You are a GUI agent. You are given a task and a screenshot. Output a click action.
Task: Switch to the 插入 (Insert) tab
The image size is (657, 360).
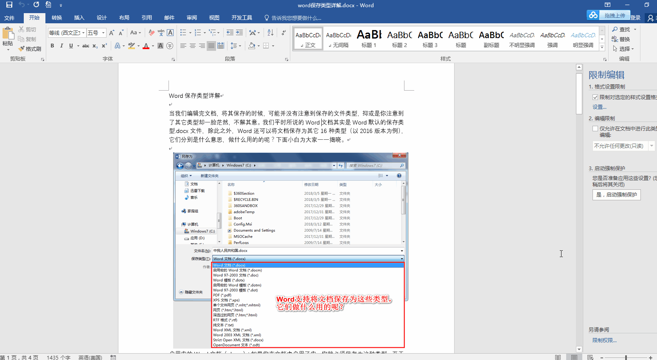pos(79,18)
